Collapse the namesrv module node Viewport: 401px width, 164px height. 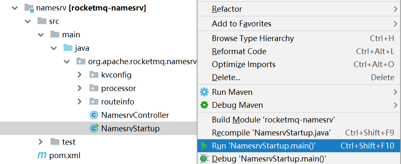coord(15,8)
